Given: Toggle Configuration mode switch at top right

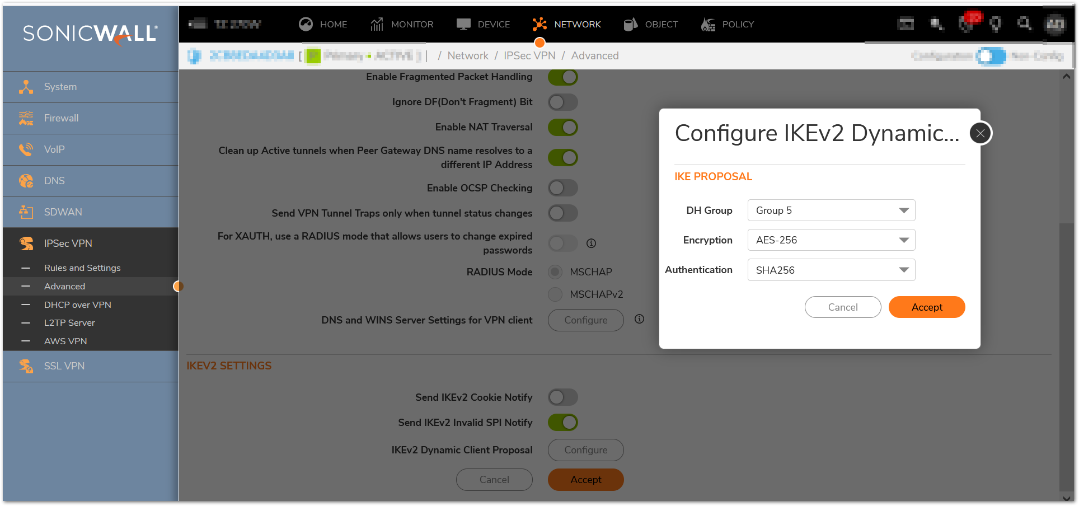Looking at the screenshot, I should tap(991, 56).
